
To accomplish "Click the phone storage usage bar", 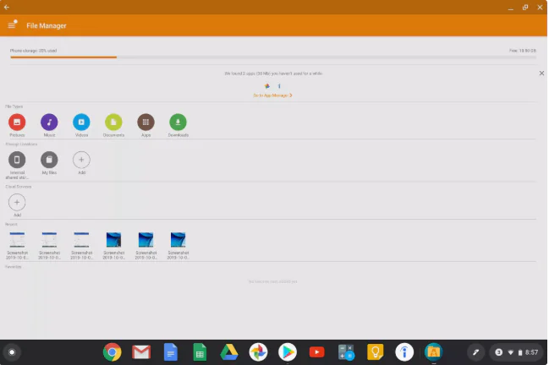I will [273, 57].
